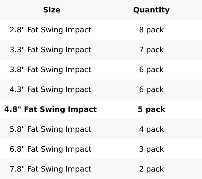
Task: Select the 3.8" Fat Swing Impact row
Action: (x=50, y=70)
